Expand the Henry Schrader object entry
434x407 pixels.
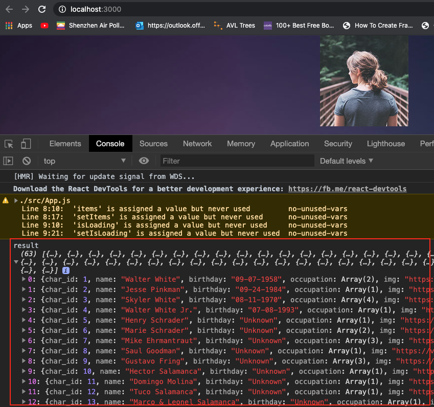coord(24,320)
